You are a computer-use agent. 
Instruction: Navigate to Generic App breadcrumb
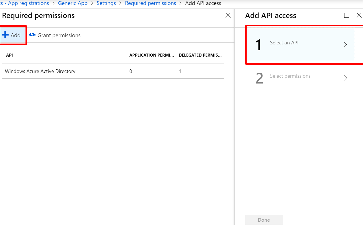click(x=73, y=3)
